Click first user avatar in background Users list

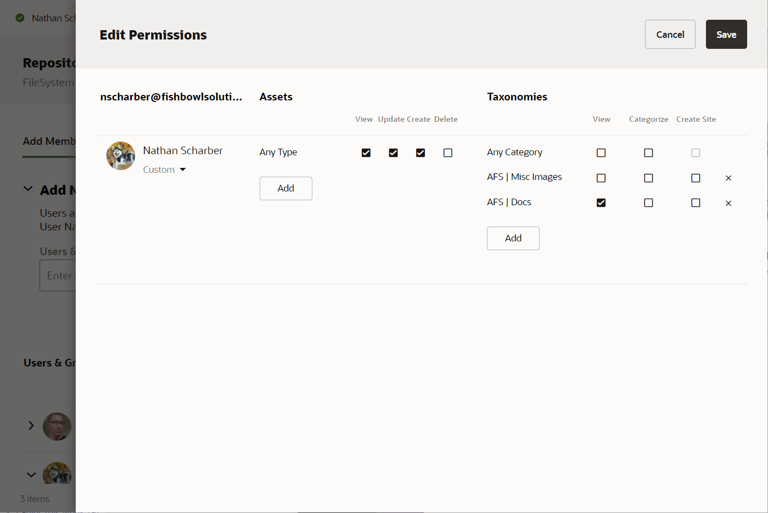point(57,426)
